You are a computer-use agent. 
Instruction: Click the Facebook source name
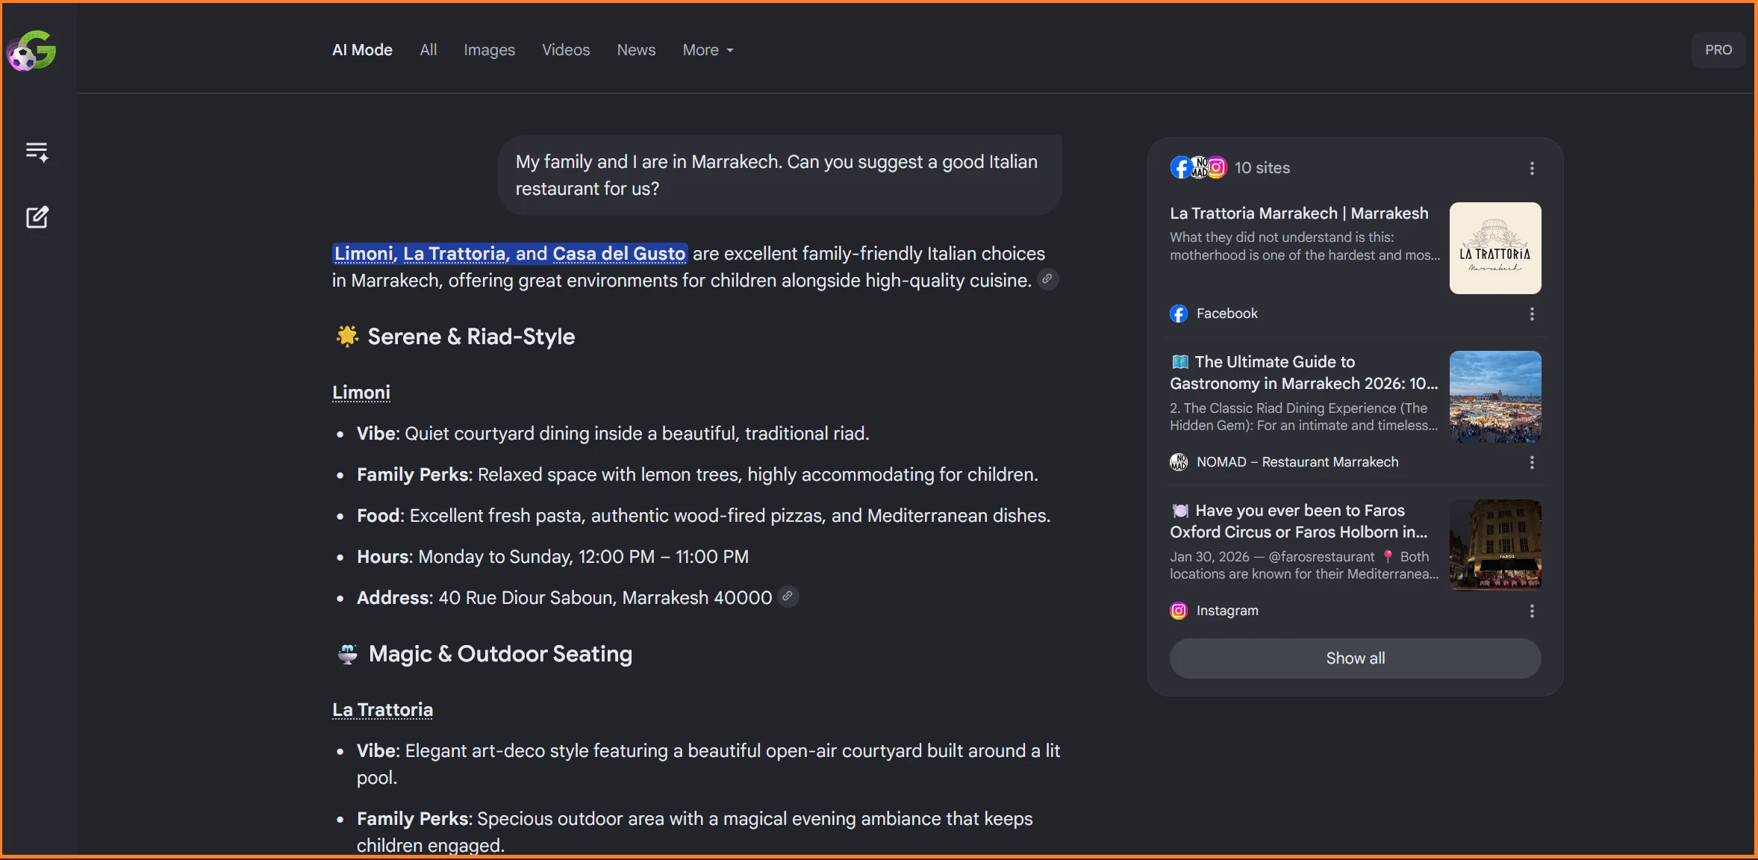click(1226, 314)
